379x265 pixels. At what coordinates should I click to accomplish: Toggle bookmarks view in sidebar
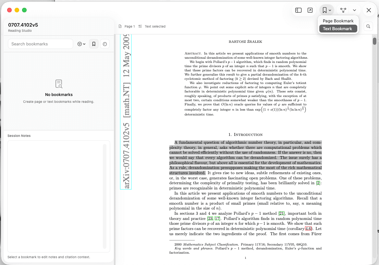click(94, 44)
